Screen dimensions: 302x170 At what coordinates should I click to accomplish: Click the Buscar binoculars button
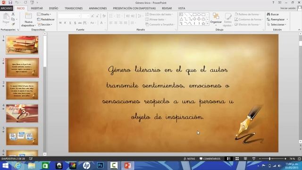(273, 14)
